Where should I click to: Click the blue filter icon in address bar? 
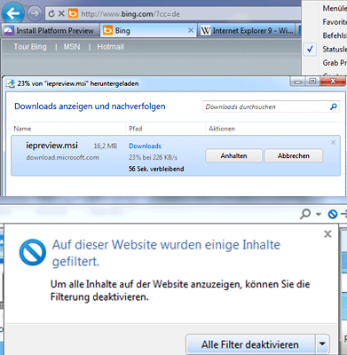click(333, 214)
